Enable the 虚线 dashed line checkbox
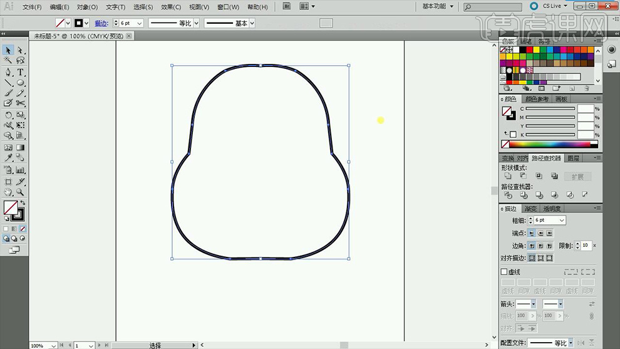 click(x=504, y=272)
